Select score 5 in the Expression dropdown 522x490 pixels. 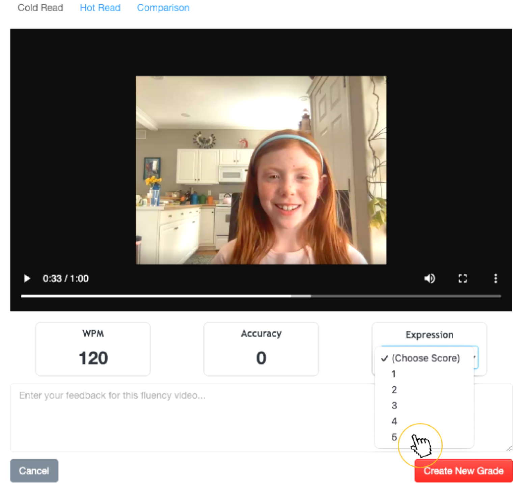click(394, 437)
